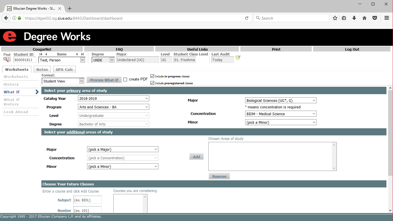Uncheck Include in-progress classes
Image resolution: width=393 pixels, height=221 pixels.
(x=152, y=76)
